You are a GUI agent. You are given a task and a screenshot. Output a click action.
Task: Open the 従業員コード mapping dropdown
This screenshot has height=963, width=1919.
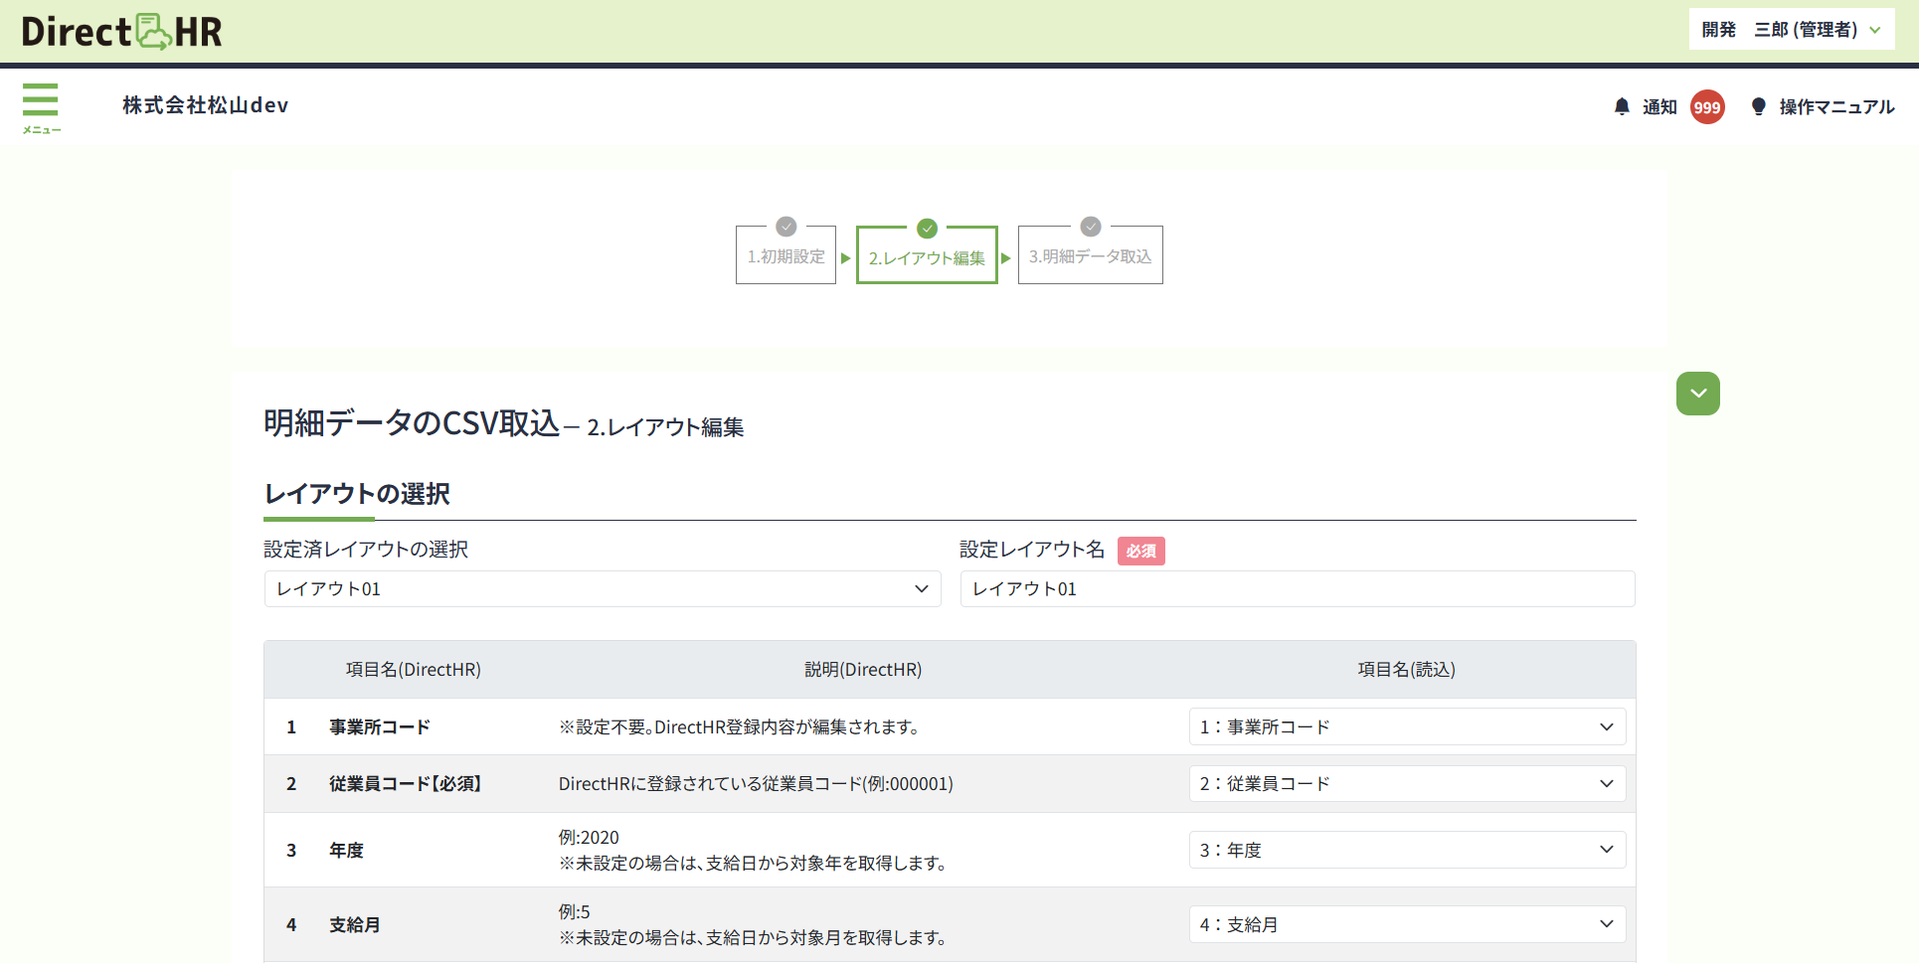pyautogui.click(x=1406, y=784)
